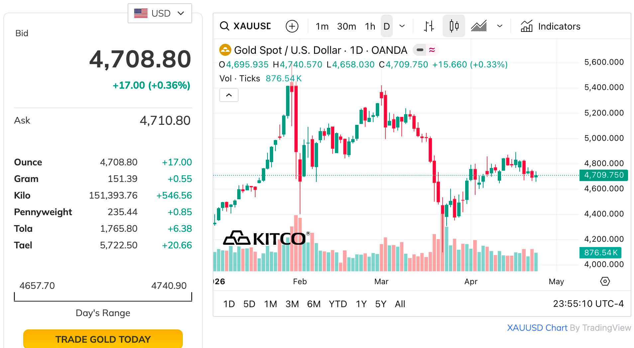Click the XAUUSD symbol search field
634x348 pixels.
pyautogui.click(x=252, y=26)
